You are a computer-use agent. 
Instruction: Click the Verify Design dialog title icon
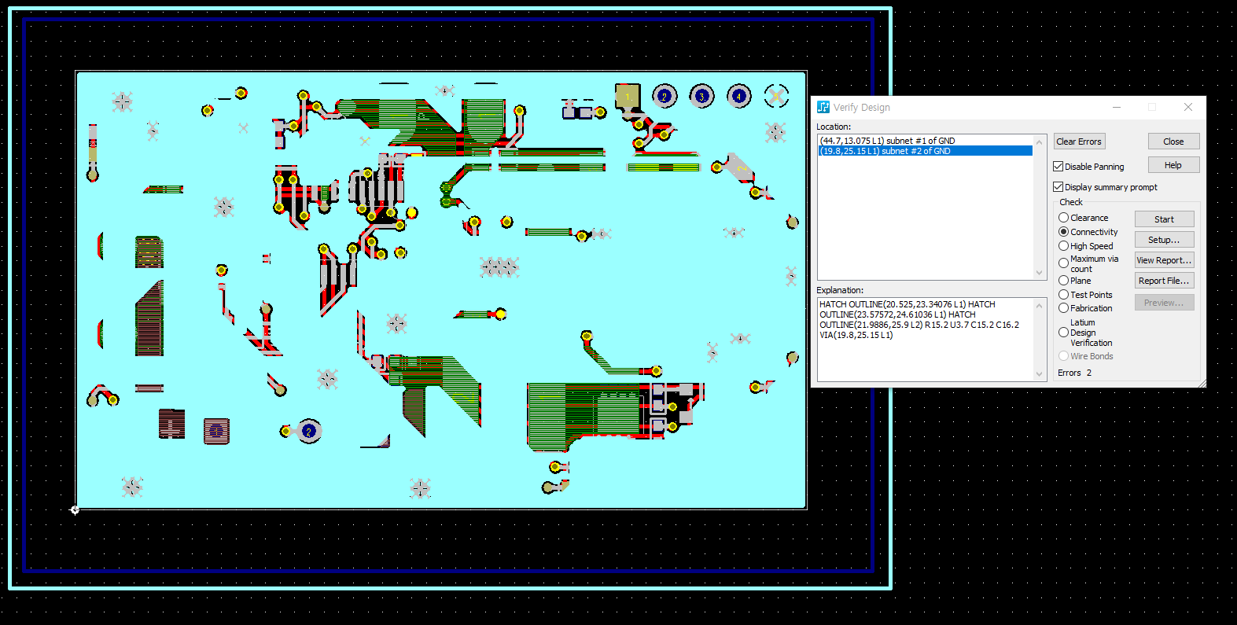823,107
